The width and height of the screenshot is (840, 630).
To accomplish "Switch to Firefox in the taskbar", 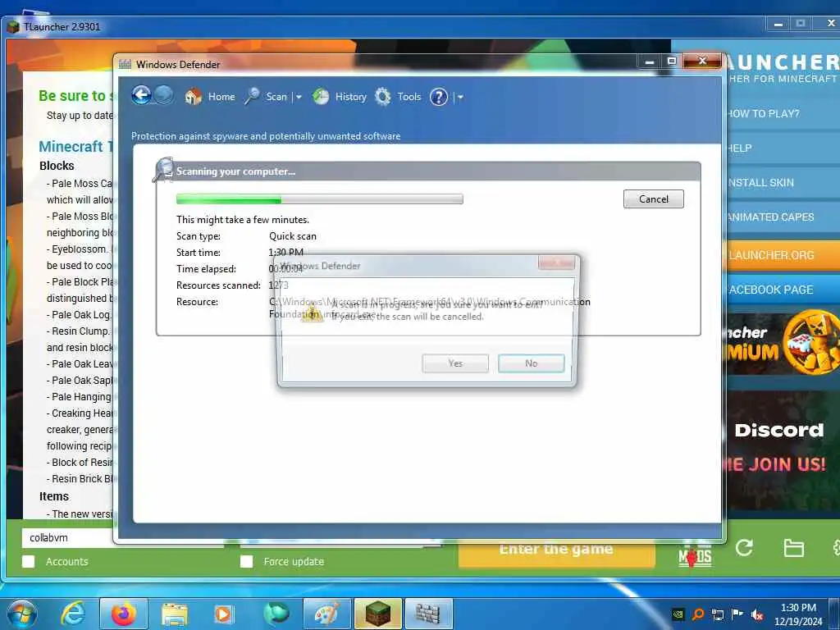I will point(123,614).
